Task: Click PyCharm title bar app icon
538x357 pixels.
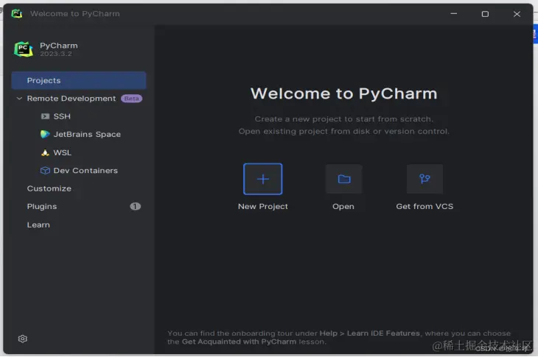Action: pos(16,14)
